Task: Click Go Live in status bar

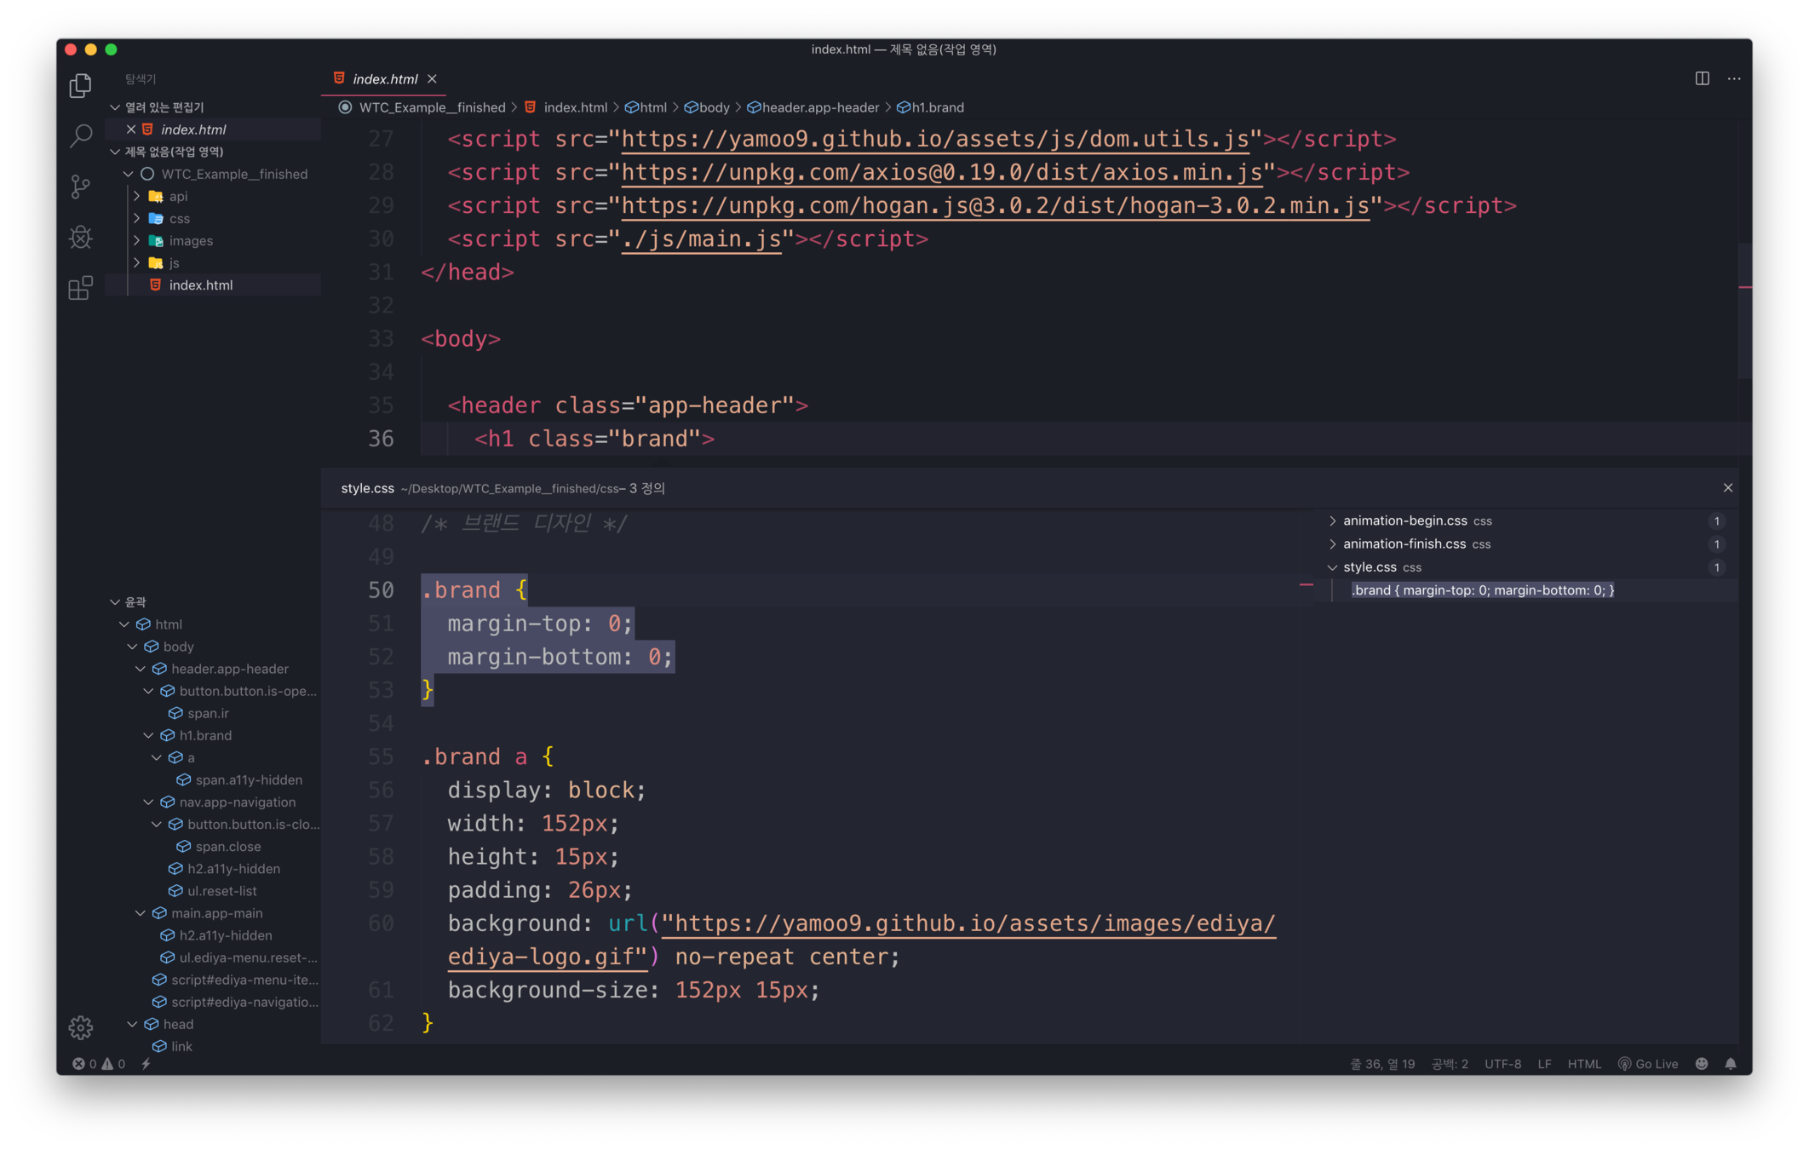Action: pos(1648,1064)
